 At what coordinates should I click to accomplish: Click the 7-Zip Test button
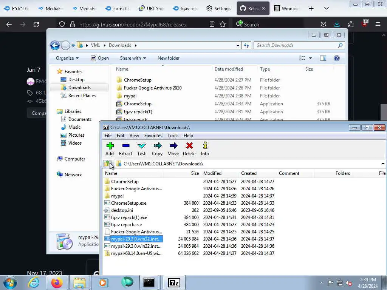pos(141,149)
